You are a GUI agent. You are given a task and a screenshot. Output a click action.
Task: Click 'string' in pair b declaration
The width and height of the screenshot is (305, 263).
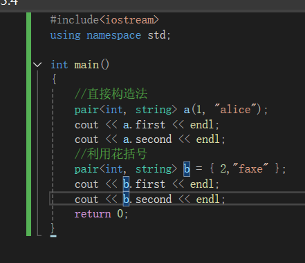[154, 169]
